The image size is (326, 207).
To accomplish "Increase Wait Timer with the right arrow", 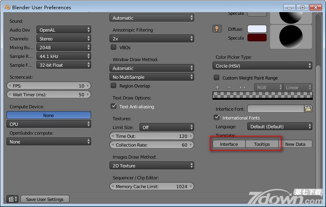I will click(88, 94).
